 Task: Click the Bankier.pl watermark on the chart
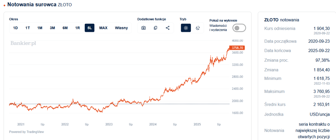coord(23,43)
